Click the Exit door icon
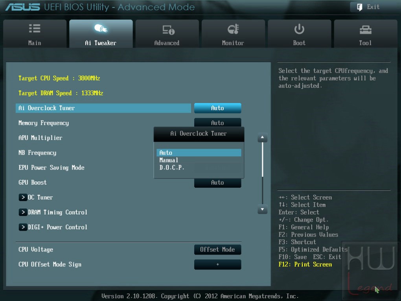Viewport: 401px width, 301px height. [360, 7]
